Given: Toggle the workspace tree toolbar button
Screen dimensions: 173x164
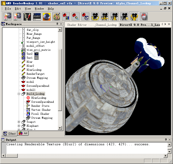Looking at the screenshot, I should click(27, 16).
